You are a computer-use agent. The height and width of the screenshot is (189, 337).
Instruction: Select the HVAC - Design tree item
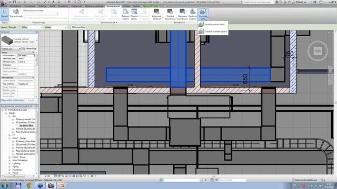click(x=19, y=138)
